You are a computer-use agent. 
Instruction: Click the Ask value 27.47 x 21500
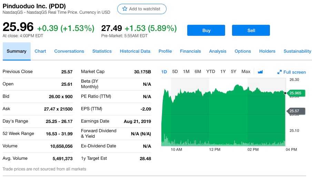click(x=58, y=109)
